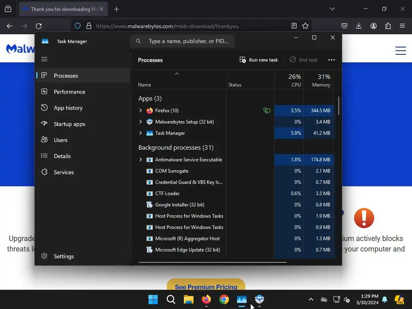This screenshot has width=412, height=309.
Task: Click the efficiency mode leaf icon for Firefox
Action: 266,111
